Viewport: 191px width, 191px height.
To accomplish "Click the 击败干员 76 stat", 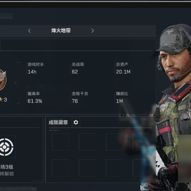I will (x=80, y=97).
